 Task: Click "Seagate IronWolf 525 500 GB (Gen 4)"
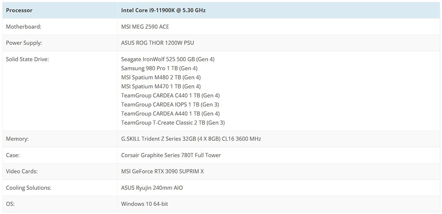pos(168,59)
